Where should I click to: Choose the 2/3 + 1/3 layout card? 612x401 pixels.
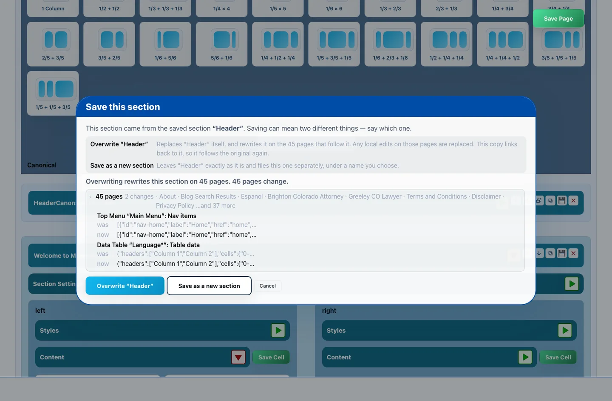coord(446,8)
